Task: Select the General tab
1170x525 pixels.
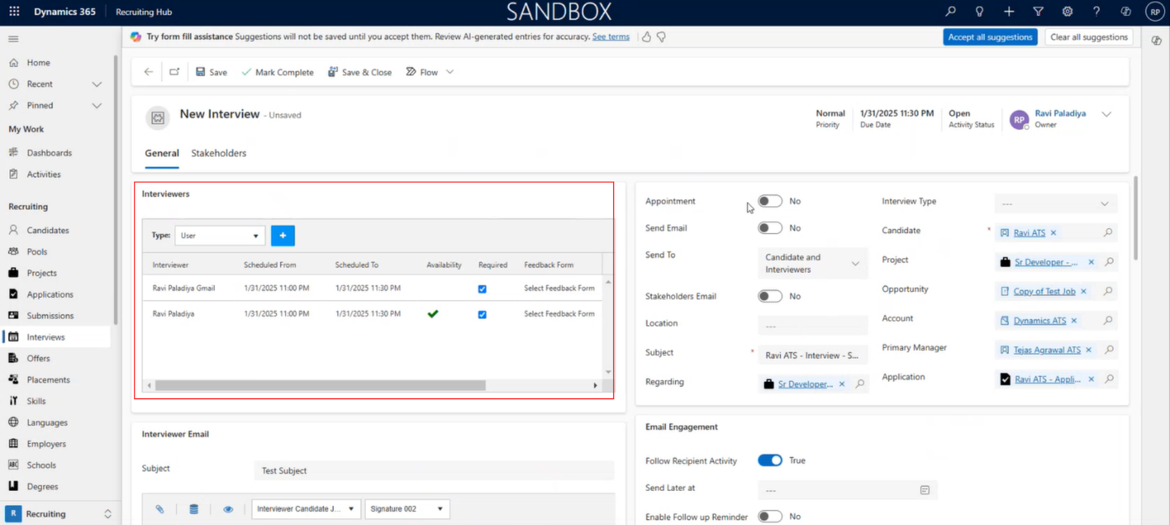Action: point(161,153)
